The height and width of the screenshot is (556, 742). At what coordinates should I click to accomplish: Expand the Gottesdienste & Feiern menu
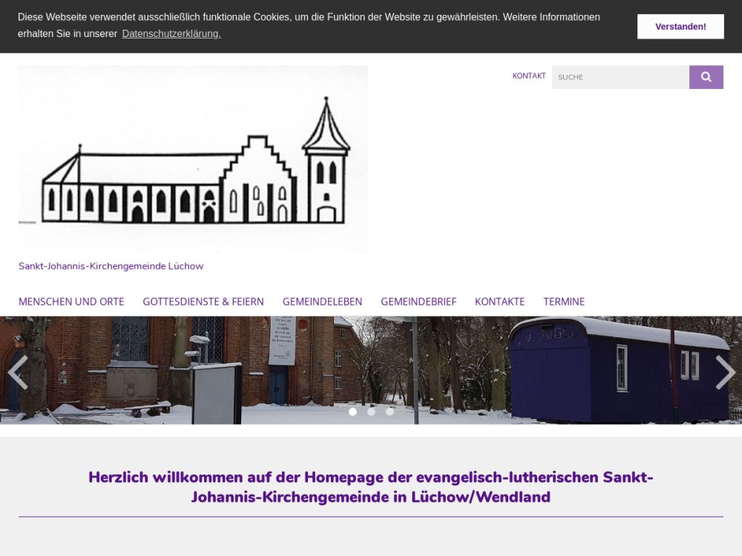[x=203, y=302]
